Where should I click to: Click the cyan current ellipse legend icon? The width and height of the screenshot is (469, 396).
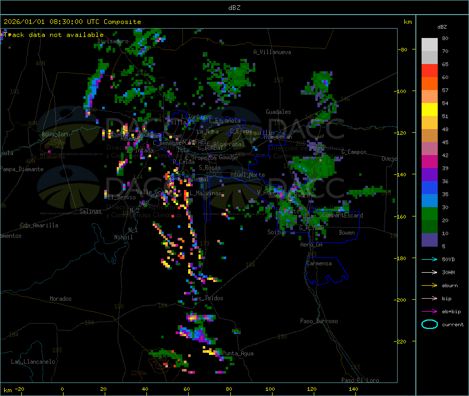pyautogui.click(x=429, y=324)
